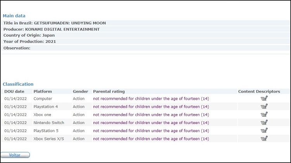This screenshot has height=163, width=291.
Task: Click the Classification section heading
Action: click(18, 84)
